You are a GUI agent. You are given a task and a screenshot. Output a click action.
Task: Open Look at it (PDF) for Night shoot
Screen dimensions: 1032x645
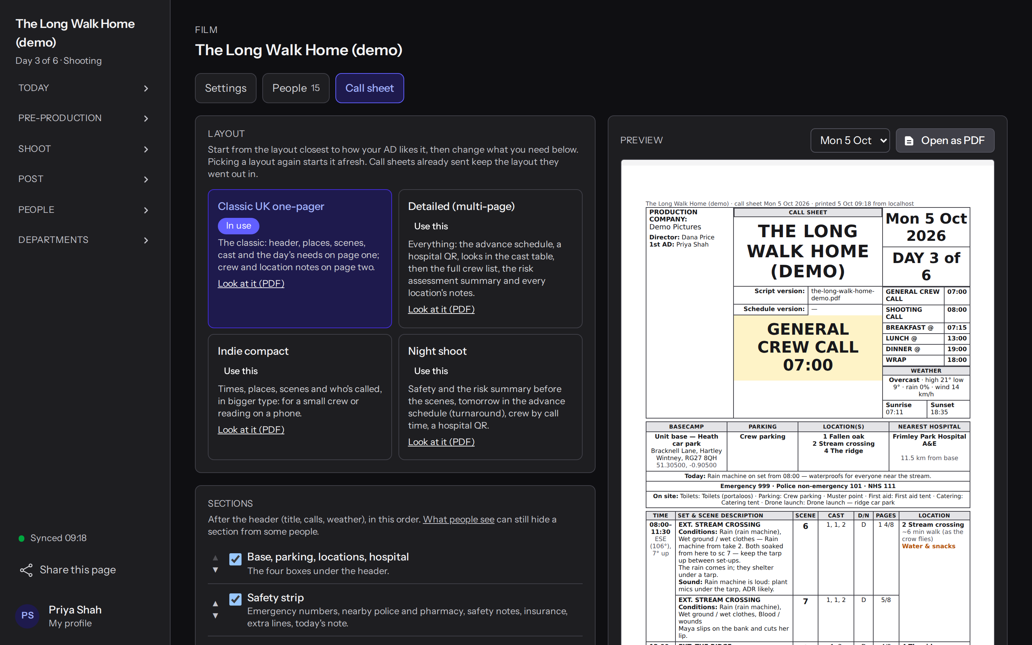tap(441, 442)
